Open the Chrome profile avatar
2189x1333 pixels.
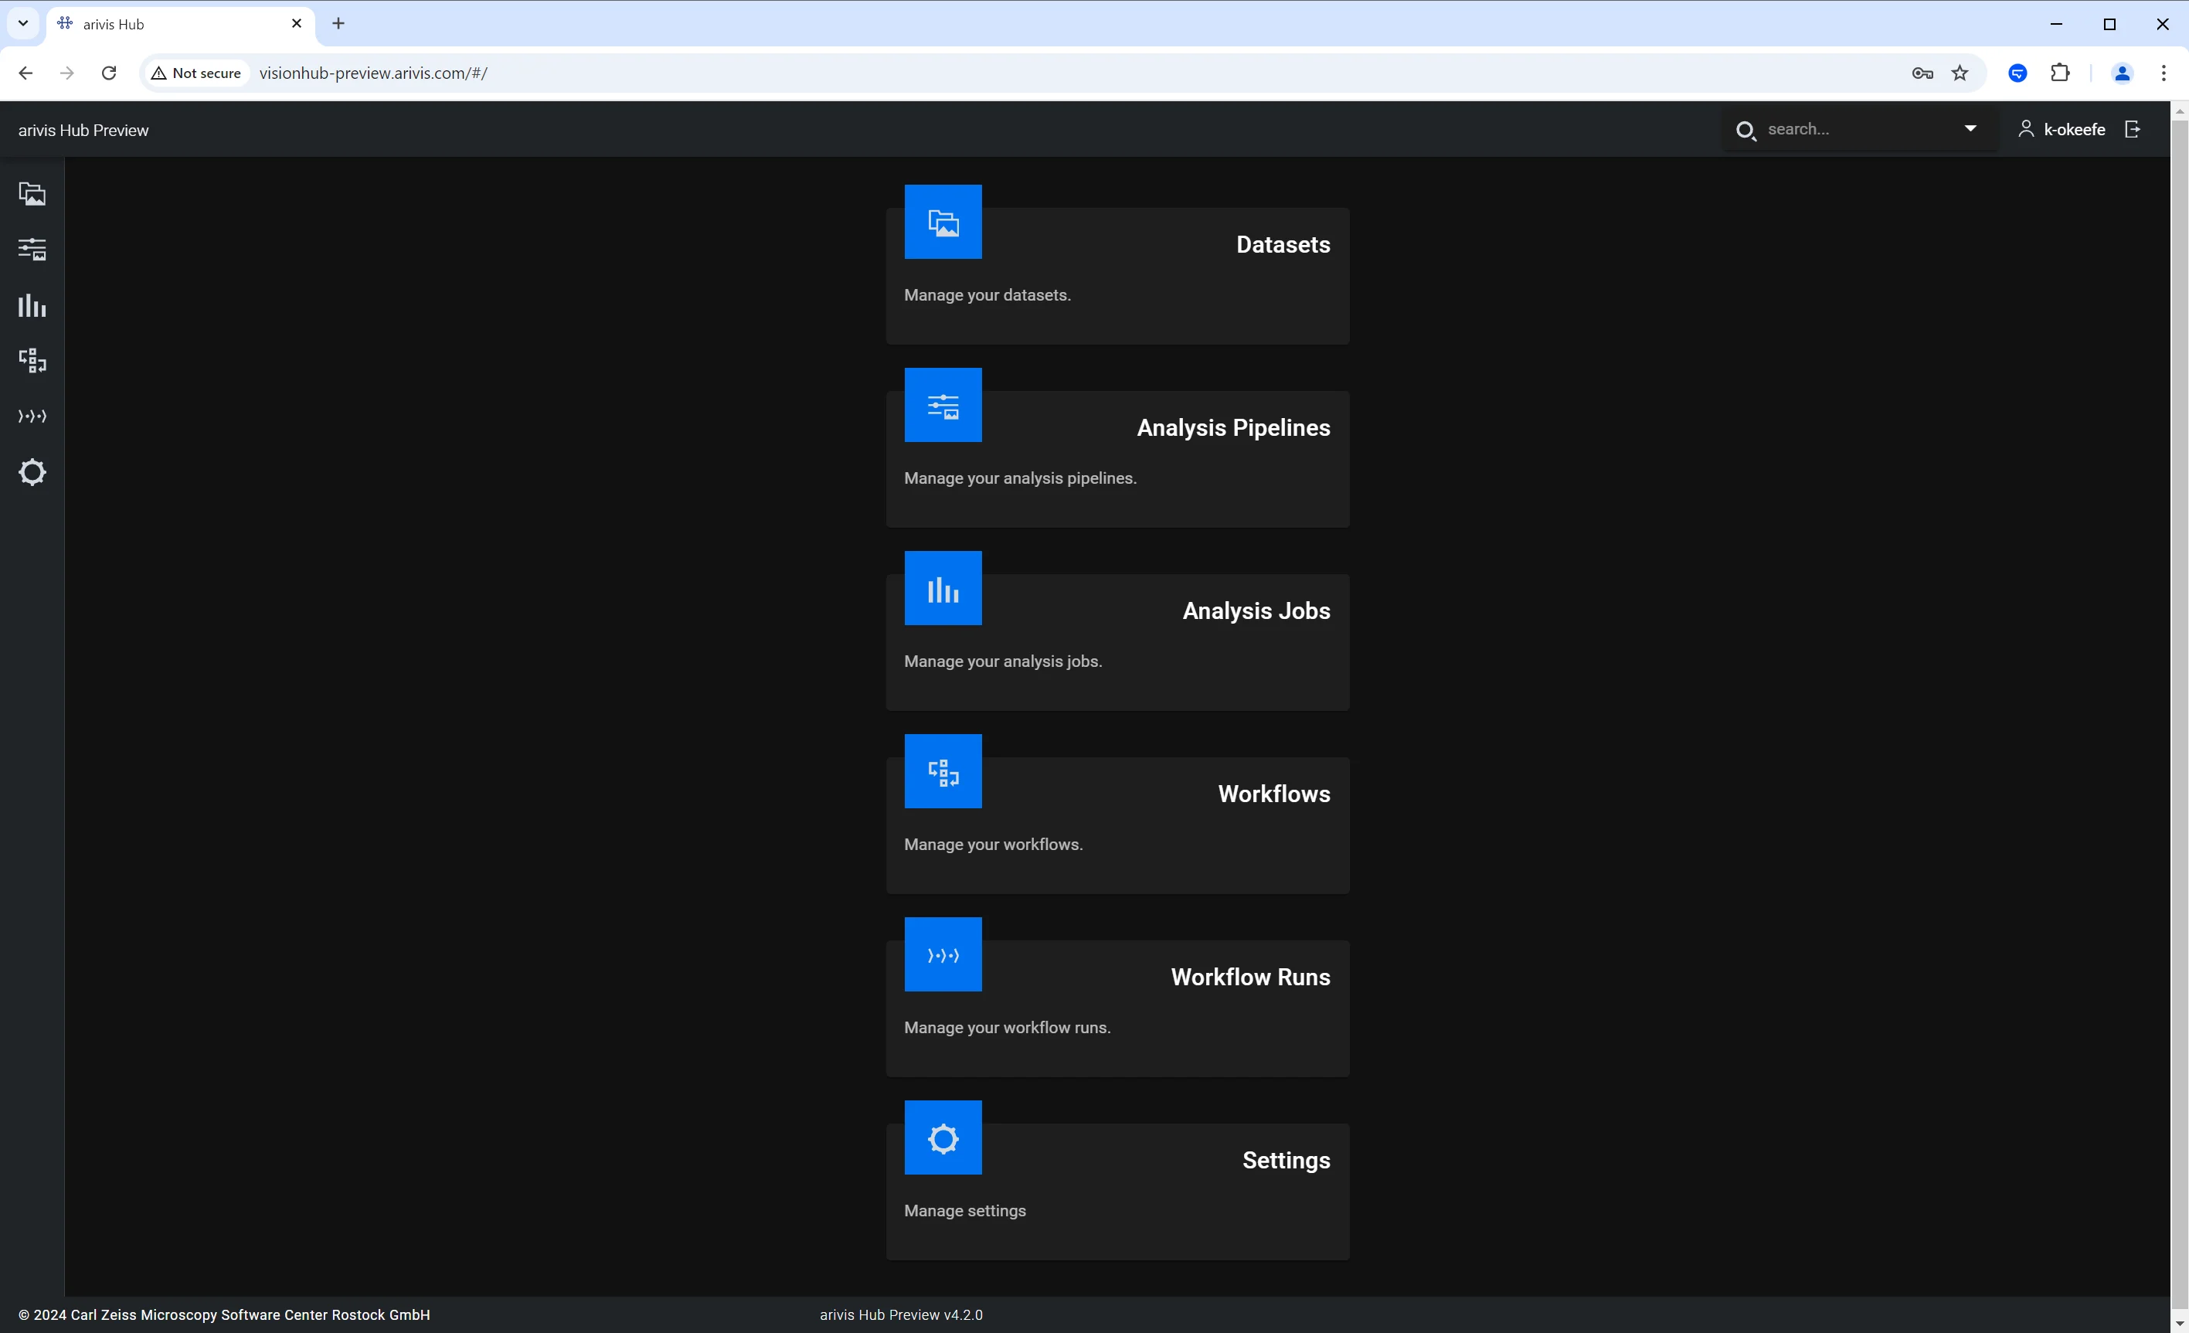pyautogui.click(x=2122, y=73)
